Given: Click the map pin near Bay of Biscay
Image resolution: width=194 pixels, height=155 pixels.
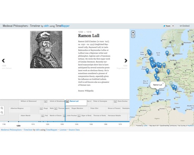Looking at the screenshot, I should [147, 71].
